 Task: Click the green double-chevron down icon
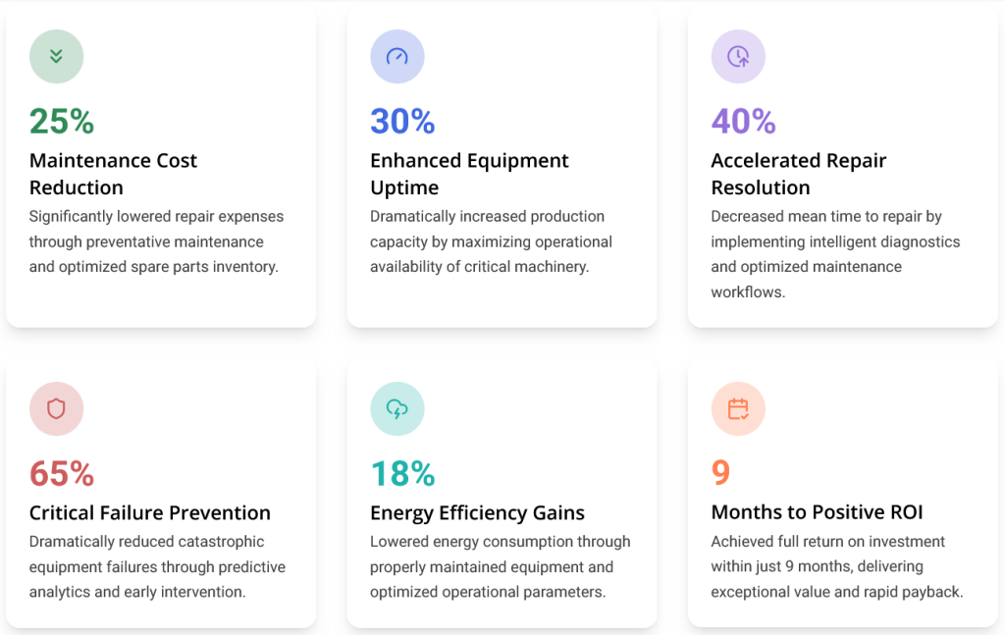tap(56, 56)
